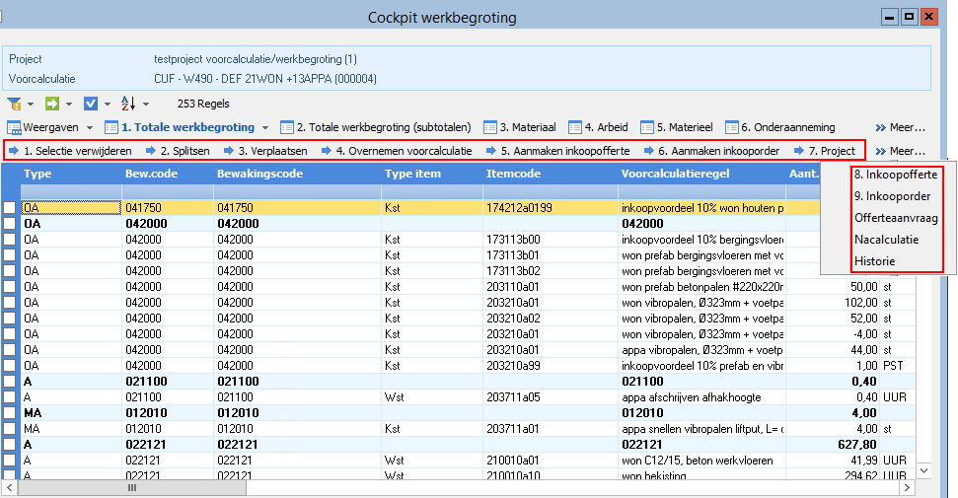Sort by the Bewakingscode column header
Image resolution: width=958 pixels, height=498 pixels.
[297, 175]
